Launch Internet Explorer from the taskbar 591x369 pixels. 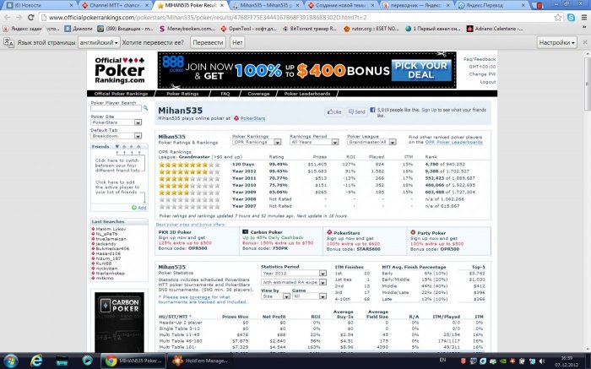[36, 361]
